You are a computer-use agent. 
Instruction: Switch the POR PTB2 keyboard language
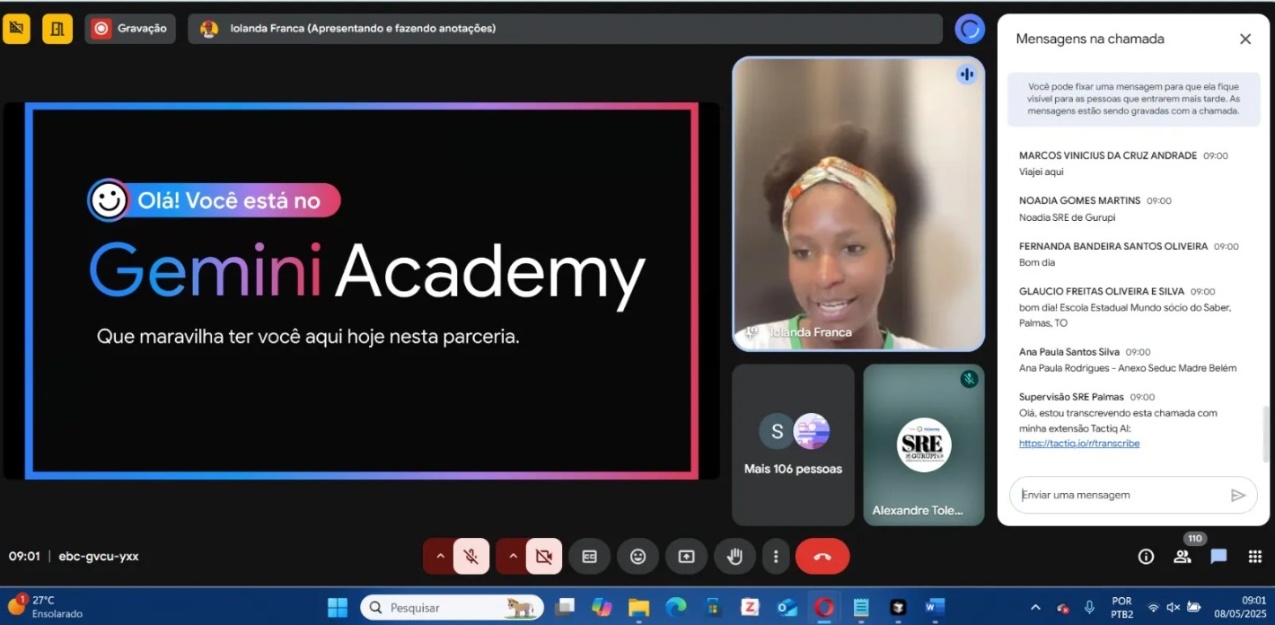click(1121, 608)
